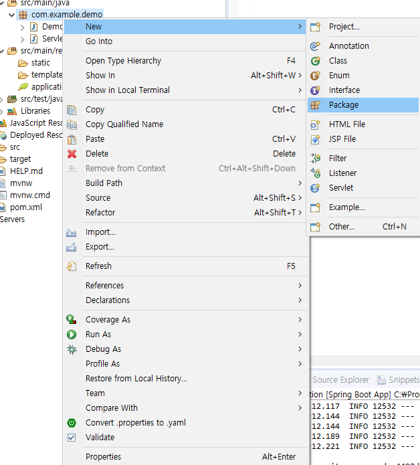Click the Servlet icon
Screen dimensions: 420x465
315,188
